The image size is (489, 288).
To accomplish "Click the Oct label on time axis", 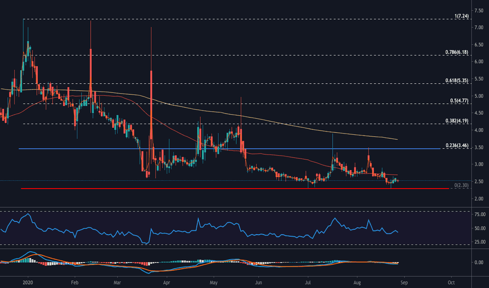I will [451, 283].
